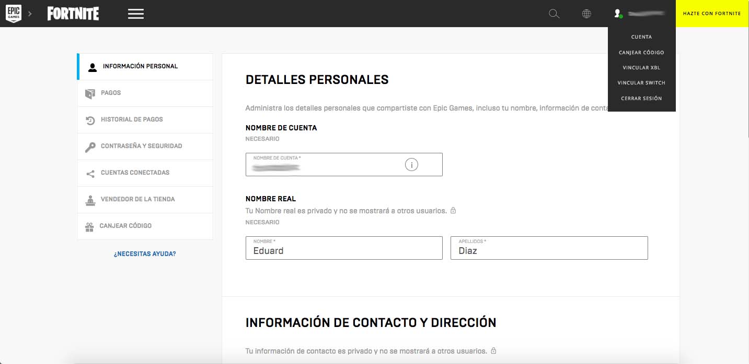749x364 pixels.
Task: Click the key icon for password security
Action: tap(90, 147)
